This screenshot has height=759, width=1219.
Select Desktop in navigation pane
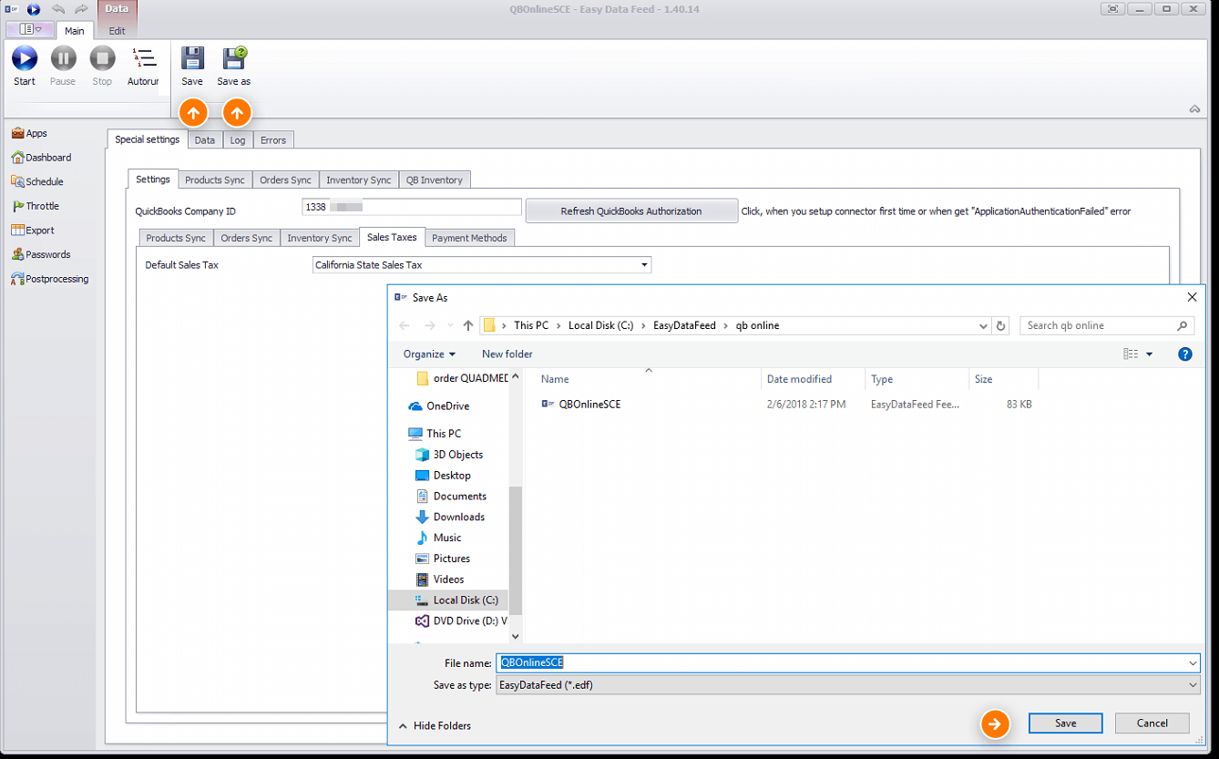pos(444,476)
